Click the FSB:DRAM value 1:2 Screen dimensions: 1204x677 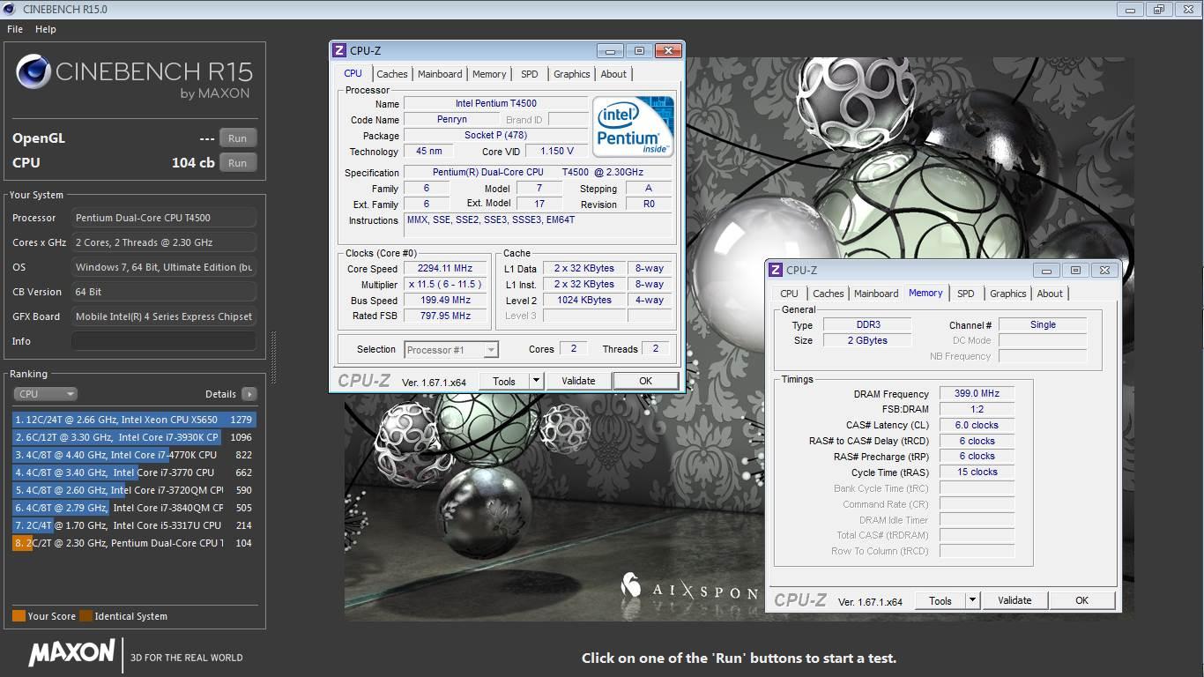(x=977, y=410)
